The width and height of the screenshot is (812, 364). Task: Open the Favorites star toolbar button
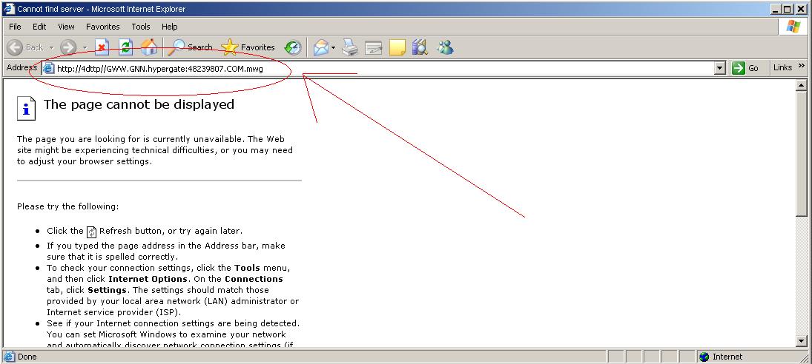(248, 47)
